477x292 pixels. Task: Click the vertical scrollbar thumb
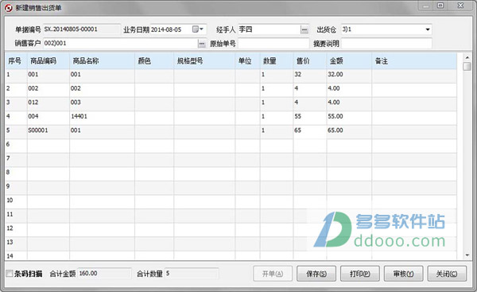point(467,66)
